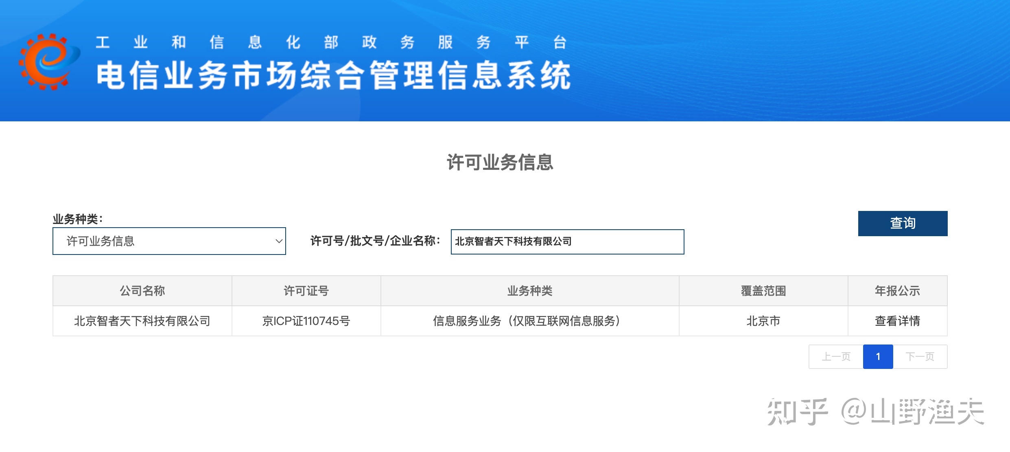Click the 许可证号 column header
Image resolution: width=1010 pixels, height=452 pixels.
[x=306, y=291]
